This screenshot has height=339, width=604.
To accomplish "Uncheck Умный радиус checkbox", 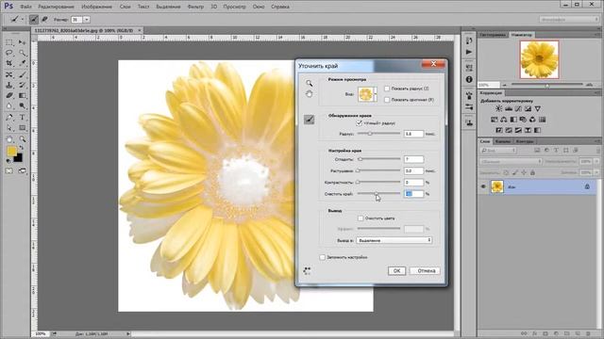I will tap(359, 123).
